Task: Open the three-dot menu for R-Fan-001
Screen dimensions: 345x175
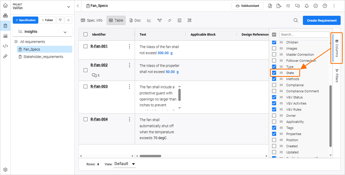Action: pyautogui.click(x=129, y=46)
